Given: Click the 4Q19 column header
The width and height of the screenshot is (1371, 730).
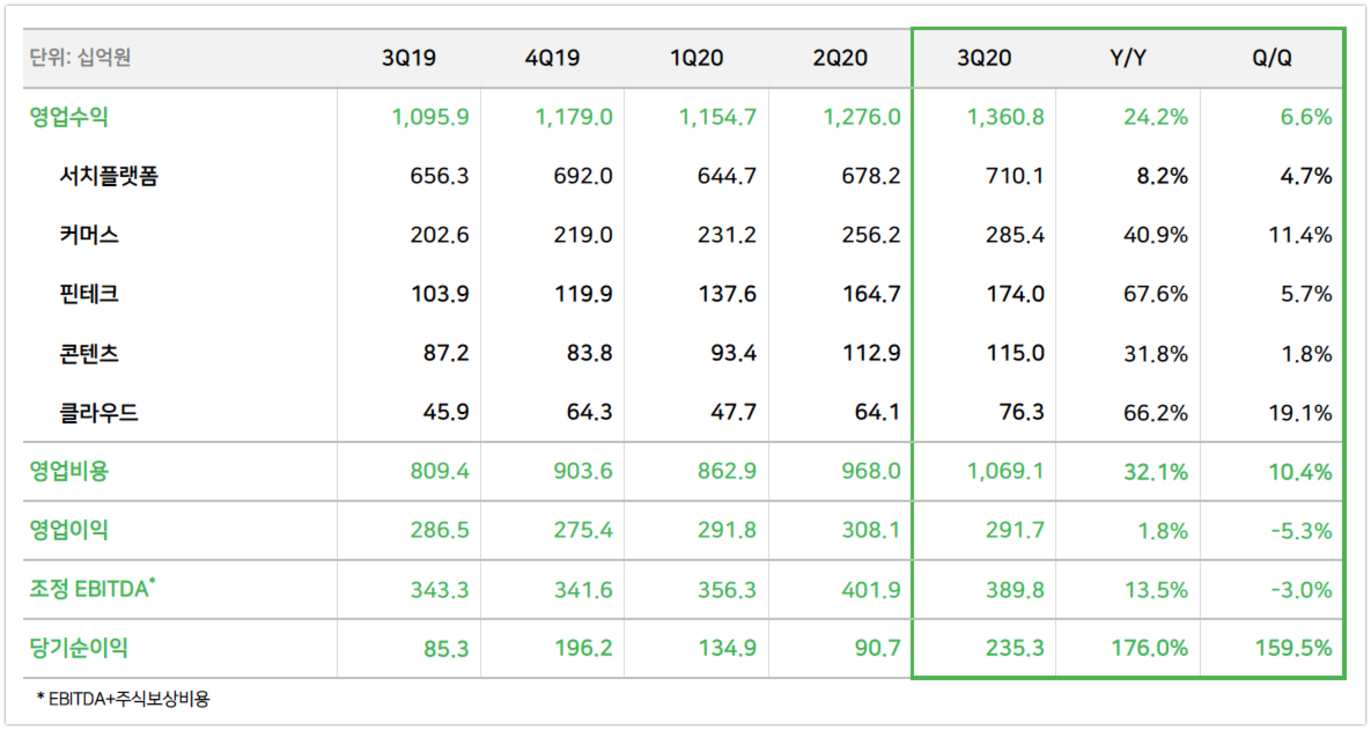Looking at the screenshot, I should coord(552,58).
